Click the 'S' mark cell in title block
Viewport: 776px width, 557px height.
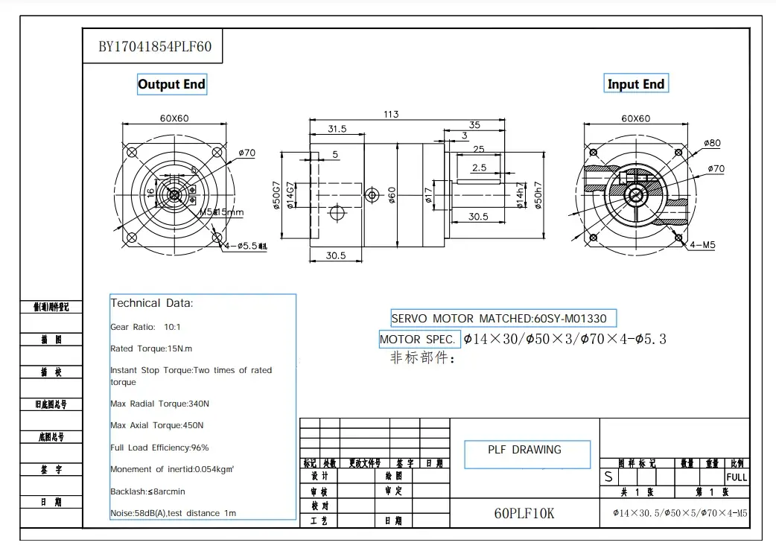[608, 477]
